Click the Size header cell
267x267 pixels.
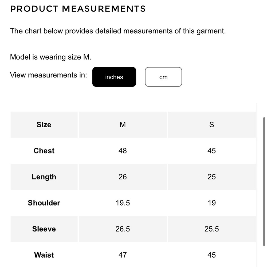point(44,125)
